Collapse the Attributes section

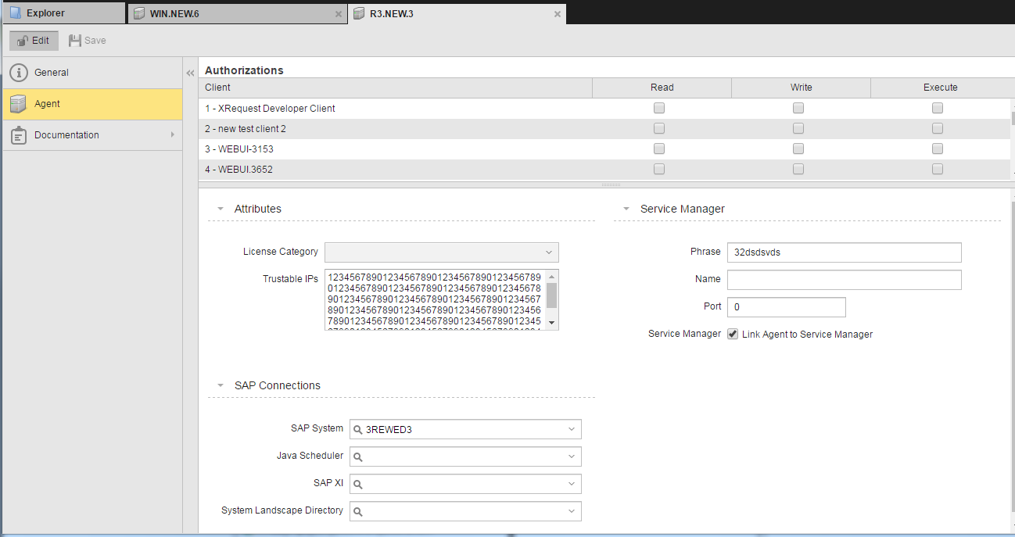pos(221,209)
